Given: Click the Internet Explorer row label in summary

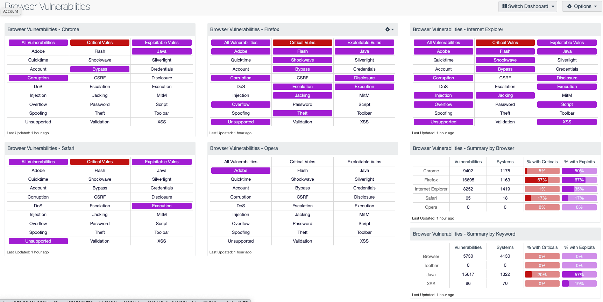Looking at the screenshot, I should 431,189.
